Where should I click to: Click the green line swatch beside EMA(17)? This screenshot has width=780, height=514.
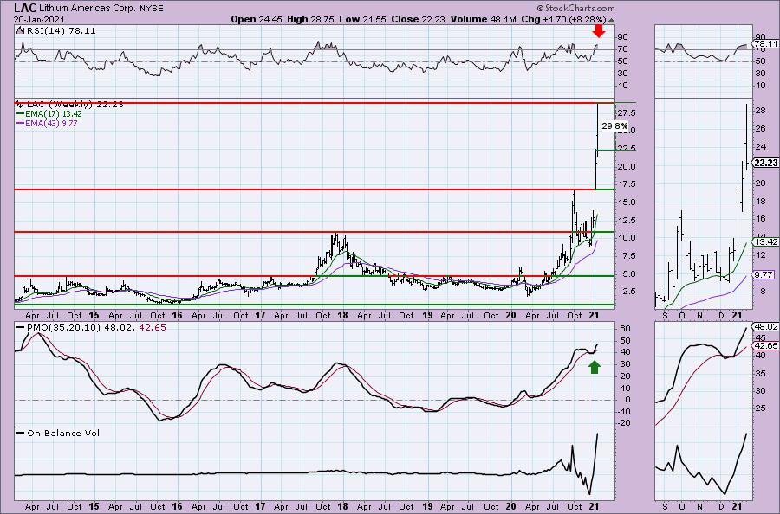pyautogui.click(x=21, y=113)
